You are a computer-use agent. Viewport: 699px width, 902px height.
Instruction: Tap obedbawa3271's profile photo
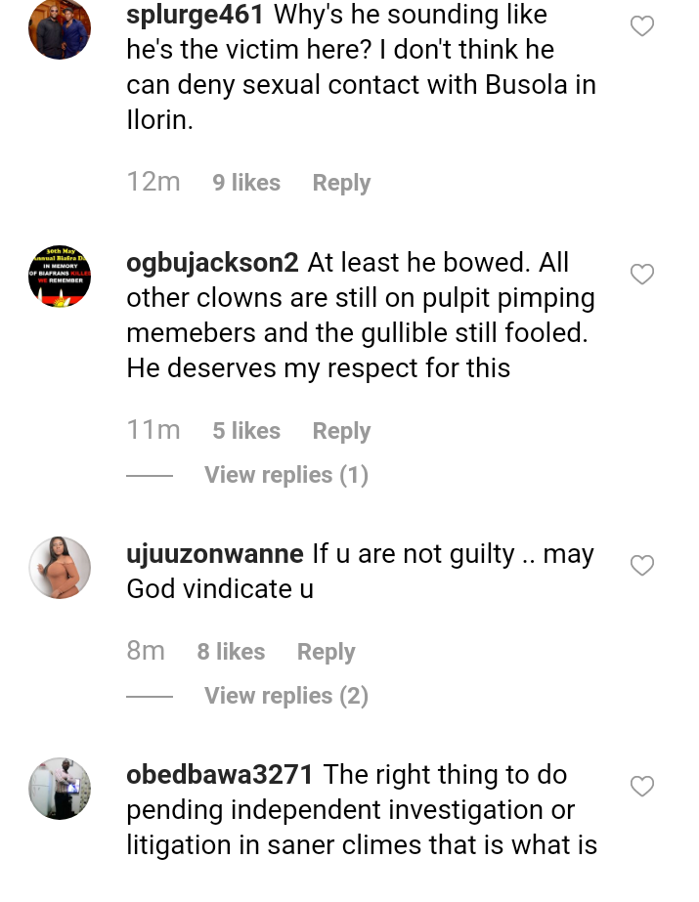pyautogui.click(x=60, y=789)
